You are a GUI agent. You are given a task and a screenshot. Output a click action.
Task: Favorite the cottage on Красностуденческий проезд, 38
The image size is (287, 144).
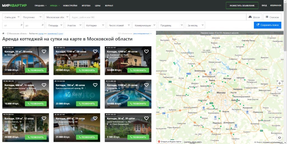[95, 85]
